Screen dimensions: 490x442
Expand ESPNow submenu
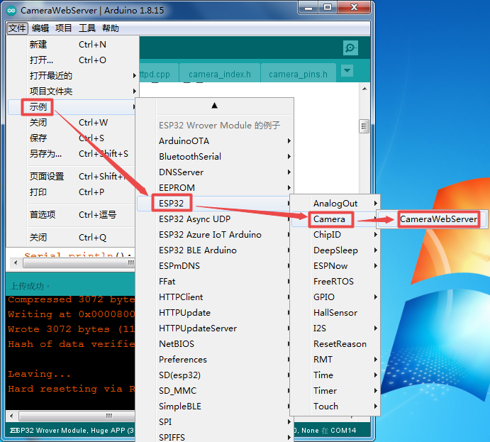[x=335, y=266]
